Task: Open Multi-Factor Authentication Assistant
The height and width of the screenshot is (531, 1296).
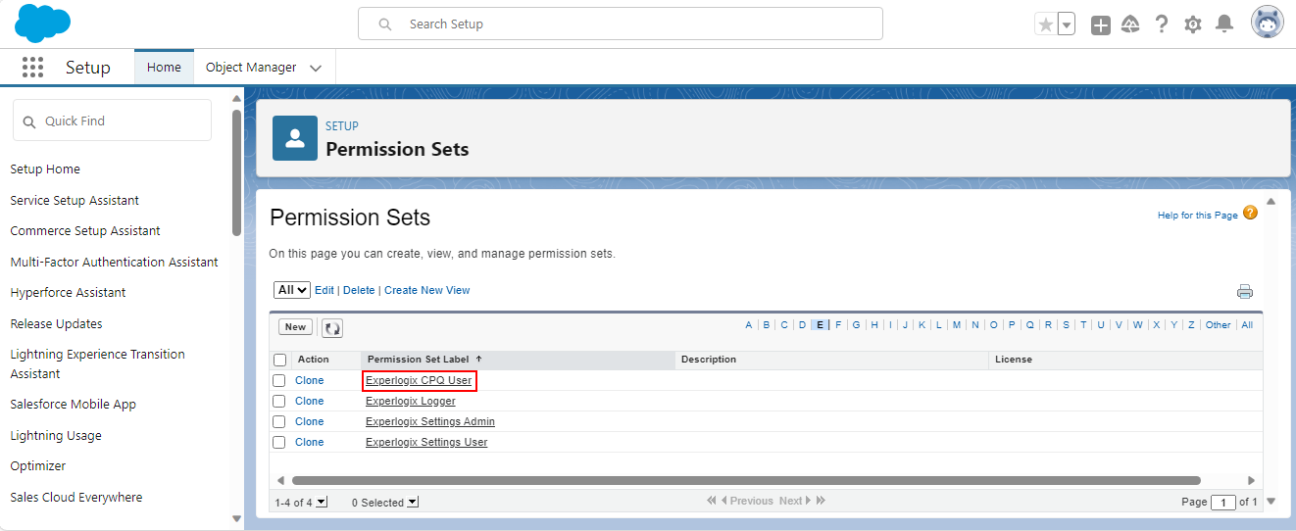Action: pos(114,262)
